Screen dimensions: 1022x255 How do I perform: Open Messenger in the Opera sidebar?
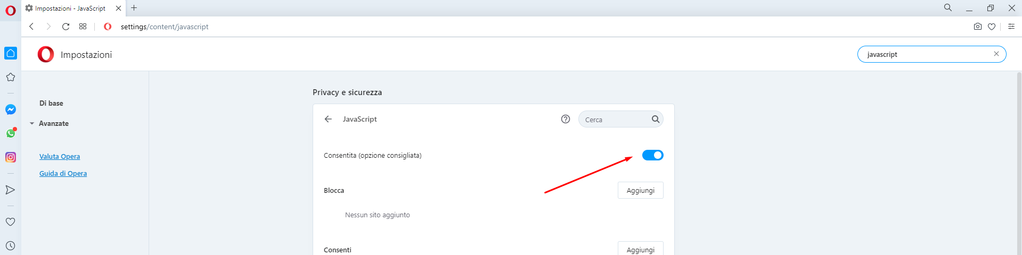11,109
